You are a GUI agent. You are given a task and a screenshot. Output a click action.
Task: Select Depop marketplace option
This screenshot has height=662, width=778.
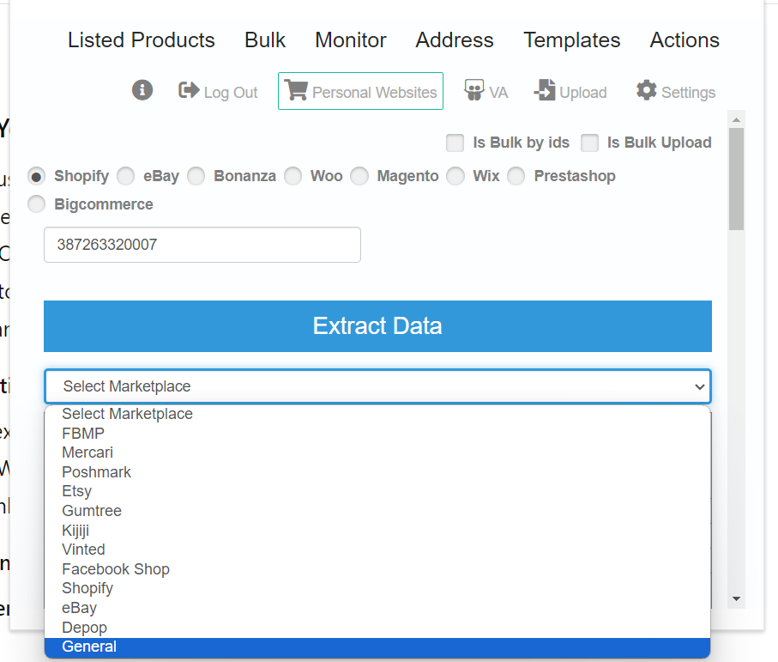tap(377, 628)
